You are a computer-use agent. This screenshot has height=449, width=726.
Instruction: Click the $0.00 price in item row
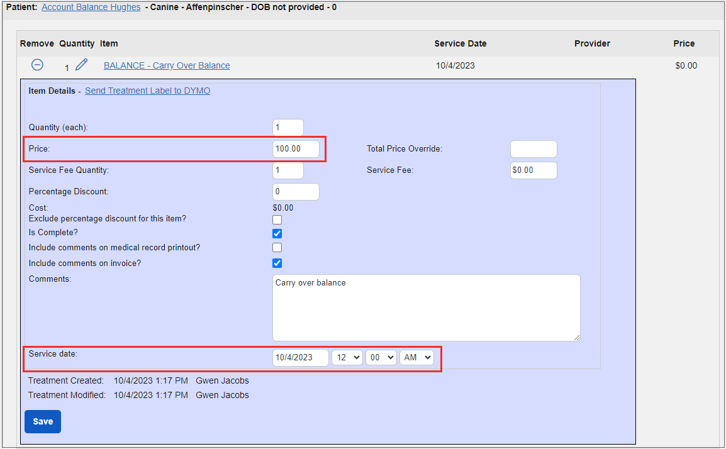point(686,66)
